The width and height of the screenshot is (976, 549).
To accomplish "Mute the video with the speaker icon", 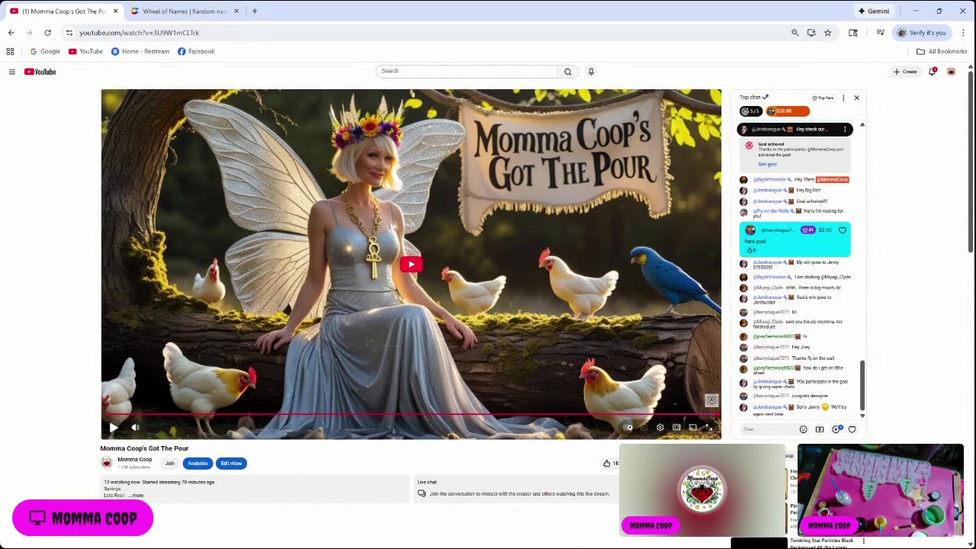I will [136, 428].
